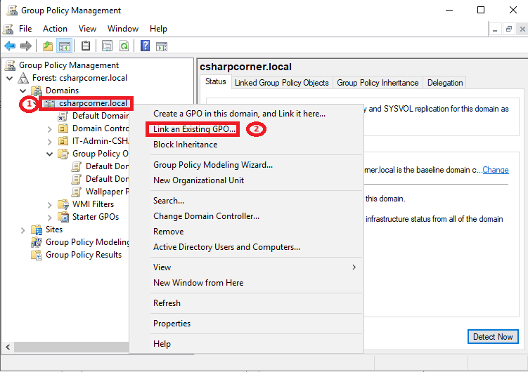Choose Block Inheritance from context menu
This screenshot has width=528, height=372.
pos(185,145)
